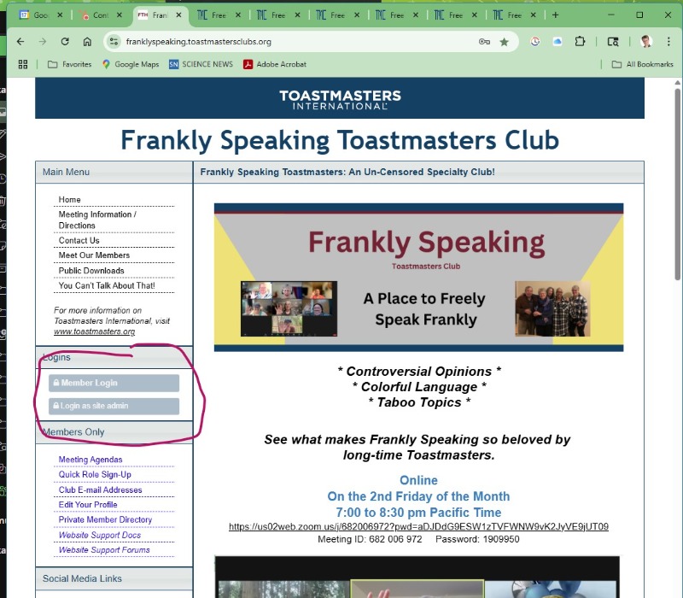Open the cloud extension icon in toolbar
The image size is (683, 598).
pos(557,41)
